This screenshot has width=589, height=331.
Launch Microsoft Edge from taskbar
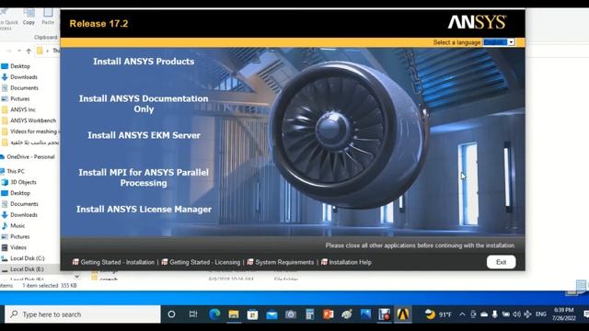(214, 314)
